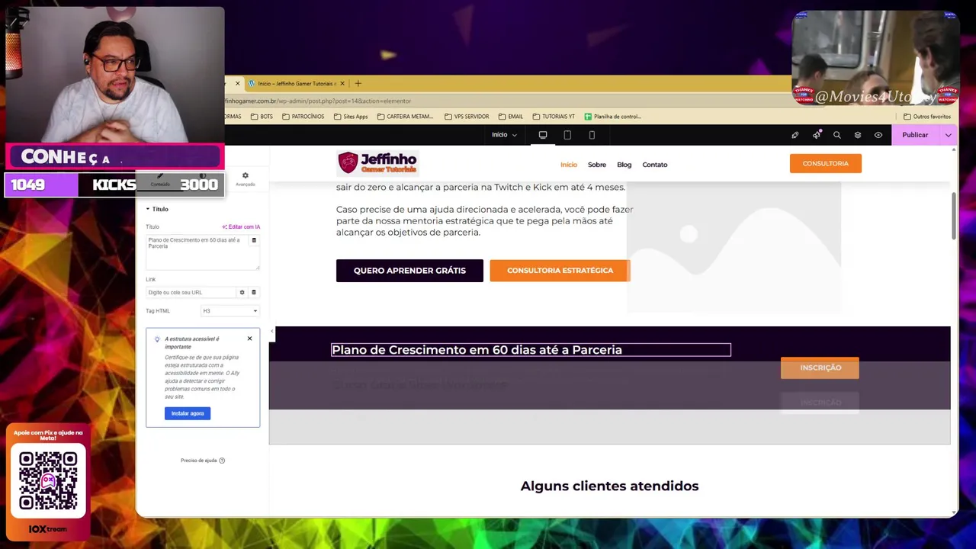Switch to tablet responsive view icon
976x549 pixels.
click(x=567, y=135)
